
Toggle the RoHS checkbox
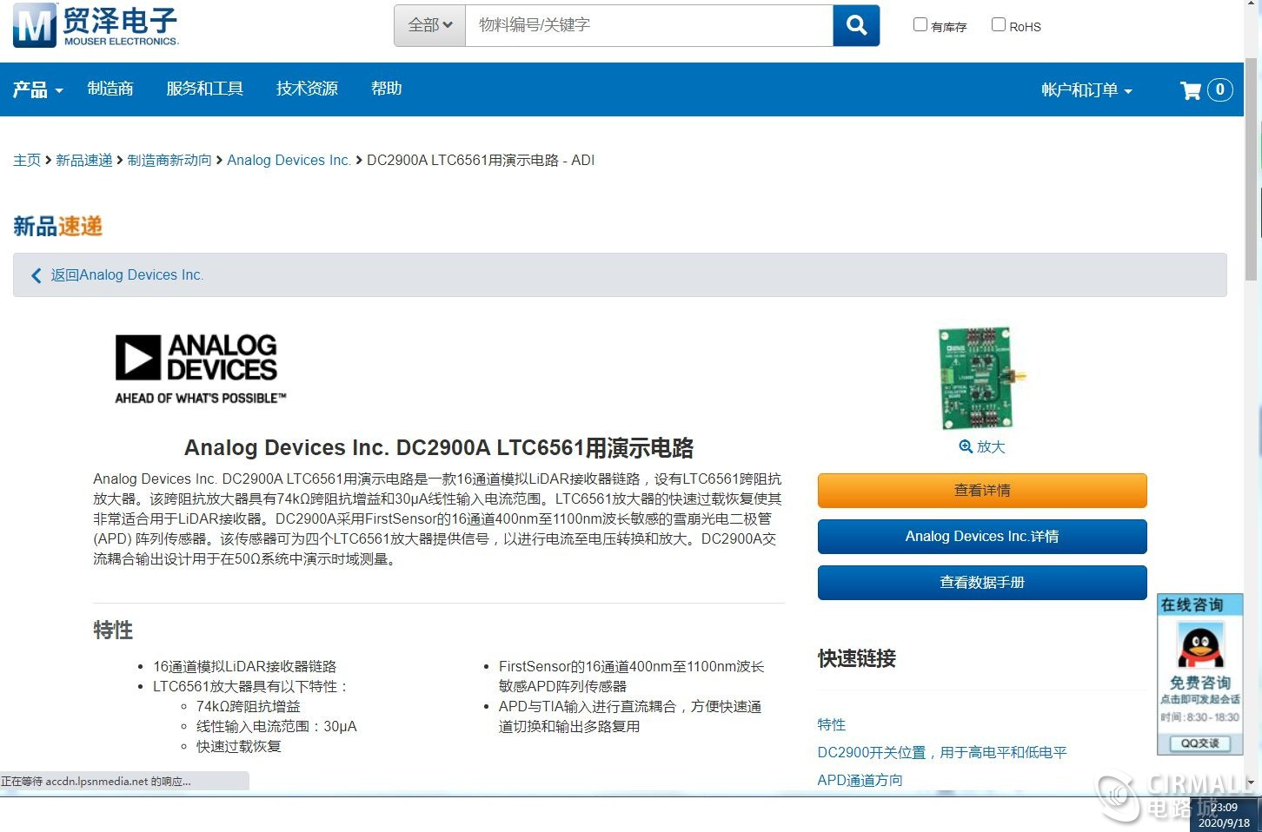coord(999,24)
